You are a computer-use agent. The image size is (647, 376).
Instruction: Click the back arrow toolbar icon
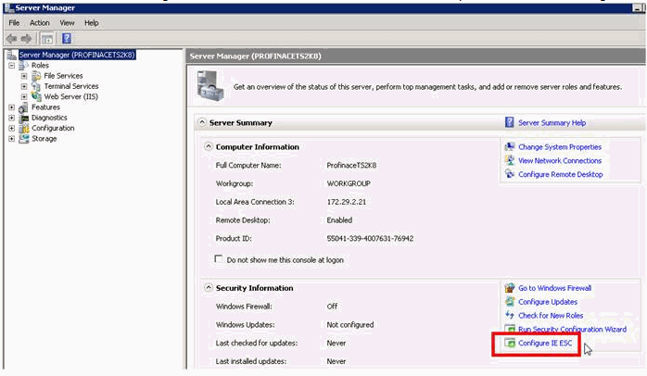(x=12, y=38)
